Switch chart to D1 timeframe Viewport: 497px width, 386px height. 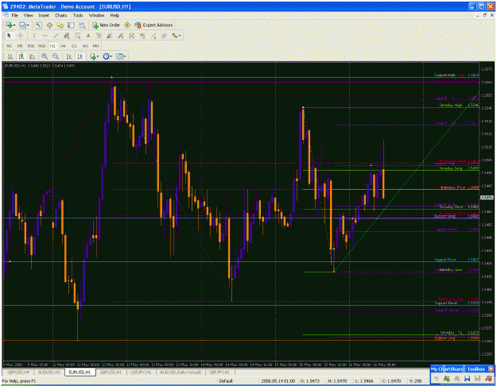point(74,46)
